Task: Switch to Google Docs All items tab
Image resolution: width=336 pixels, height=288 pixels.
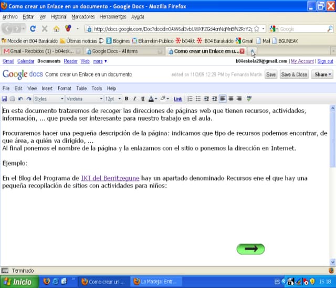Action: (x=124, y=51)
